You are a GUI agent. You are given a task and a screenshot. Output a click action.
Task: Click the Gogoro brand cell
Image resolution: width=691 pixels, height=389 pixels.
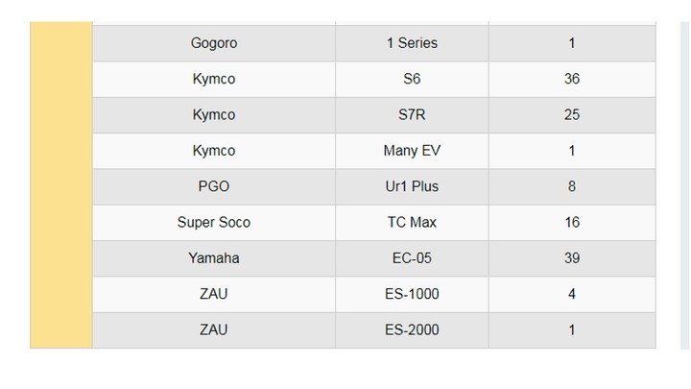click(214, 43)
